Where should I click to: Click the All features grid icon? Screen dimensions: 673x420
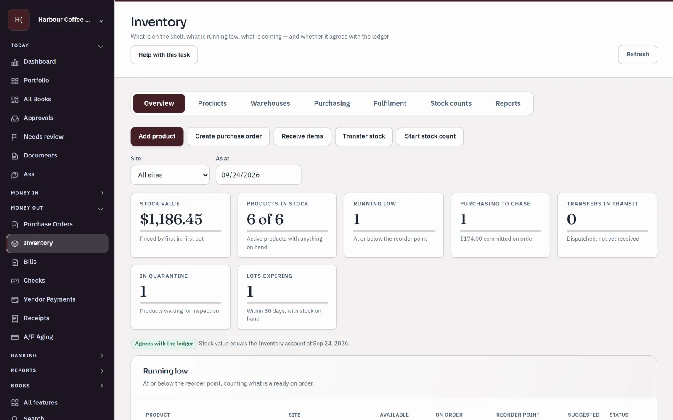[15, 403]
